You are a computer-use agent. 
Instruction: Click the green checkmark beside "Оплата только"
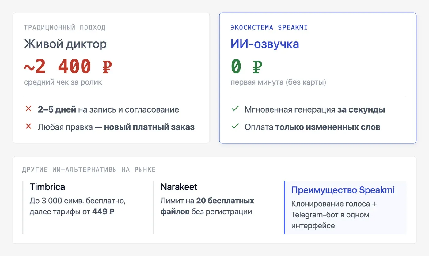235,126
